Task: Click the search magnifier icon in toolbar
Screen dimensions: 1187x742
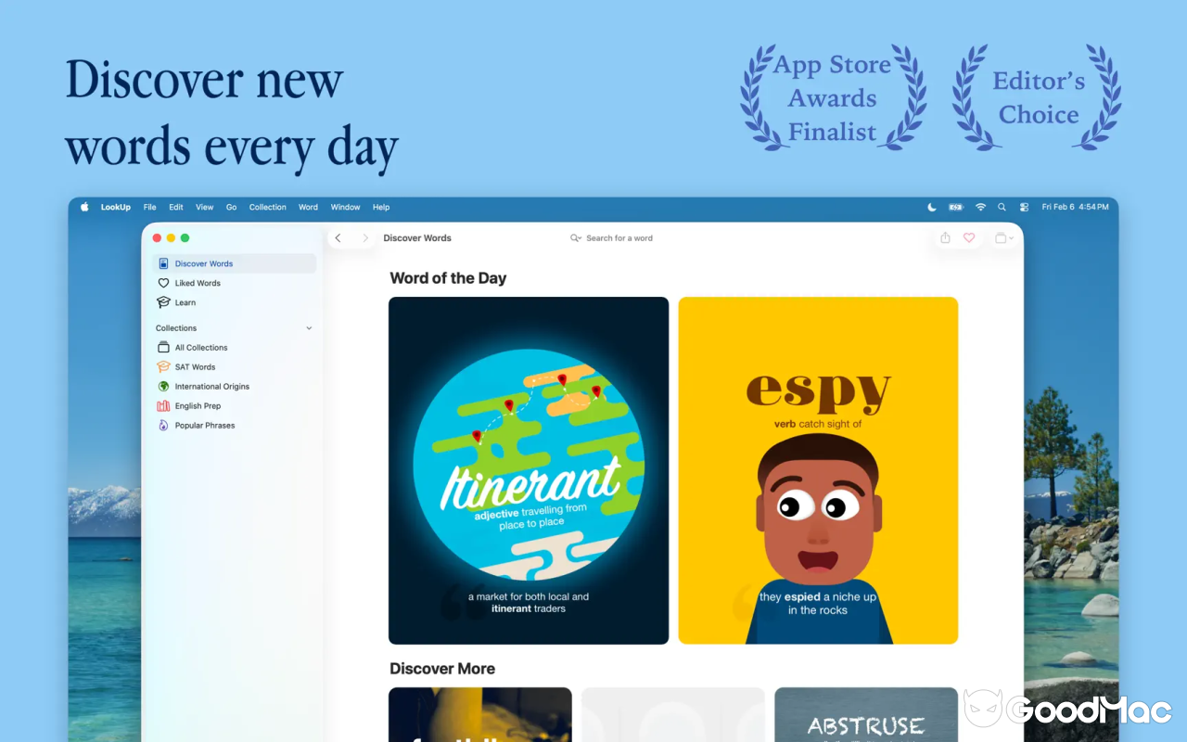Action: [576, 238]
